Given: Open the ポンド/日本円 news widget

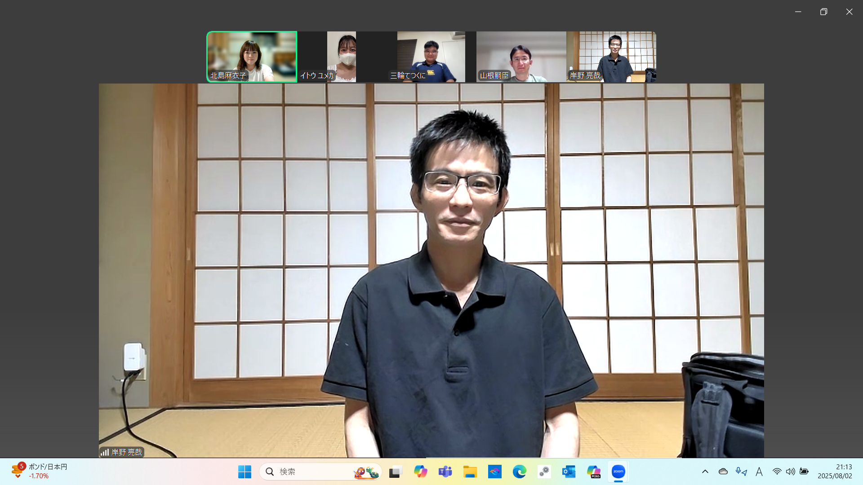Looking at the screenshot, I should [40, 471].
